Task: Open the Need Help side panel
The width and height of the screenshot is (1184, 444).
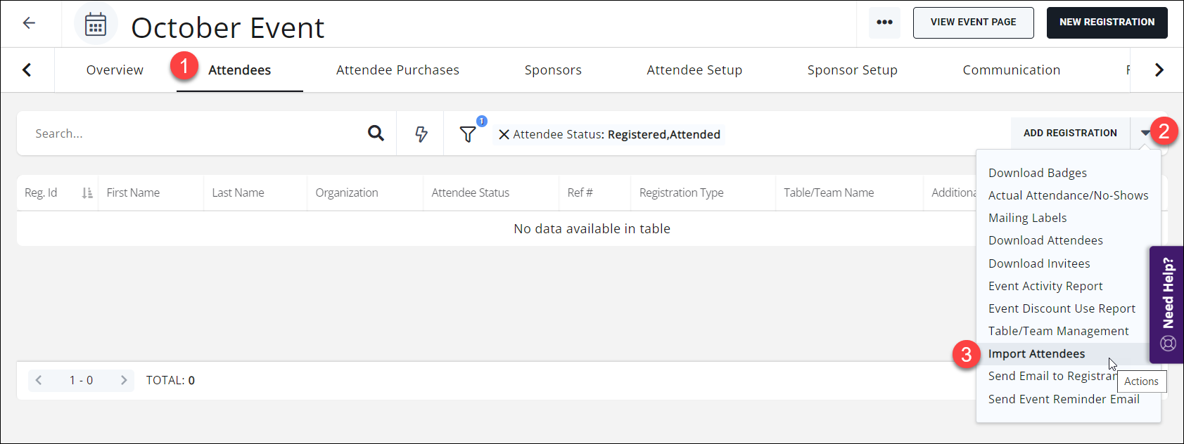Action: (1168, 303)
